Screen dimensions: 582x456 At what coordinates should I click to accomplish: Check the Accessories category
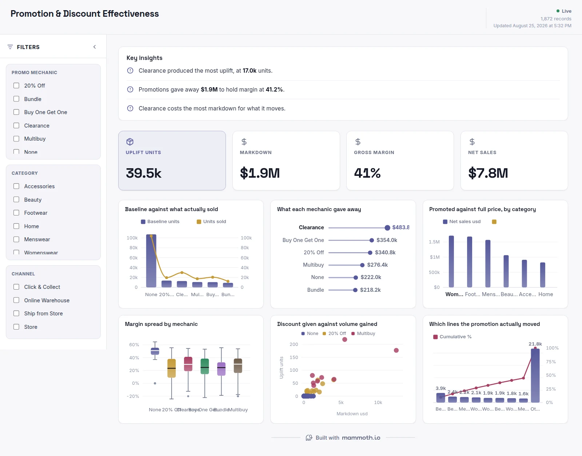tap(16, 186)
